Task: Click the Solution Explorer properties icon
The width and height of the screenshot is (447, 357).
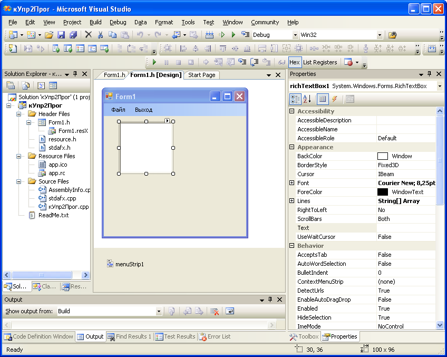Action: 11,85
